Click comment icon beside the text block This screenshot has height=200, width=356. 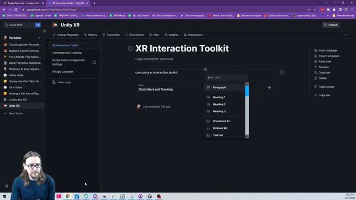coord(282,72)
